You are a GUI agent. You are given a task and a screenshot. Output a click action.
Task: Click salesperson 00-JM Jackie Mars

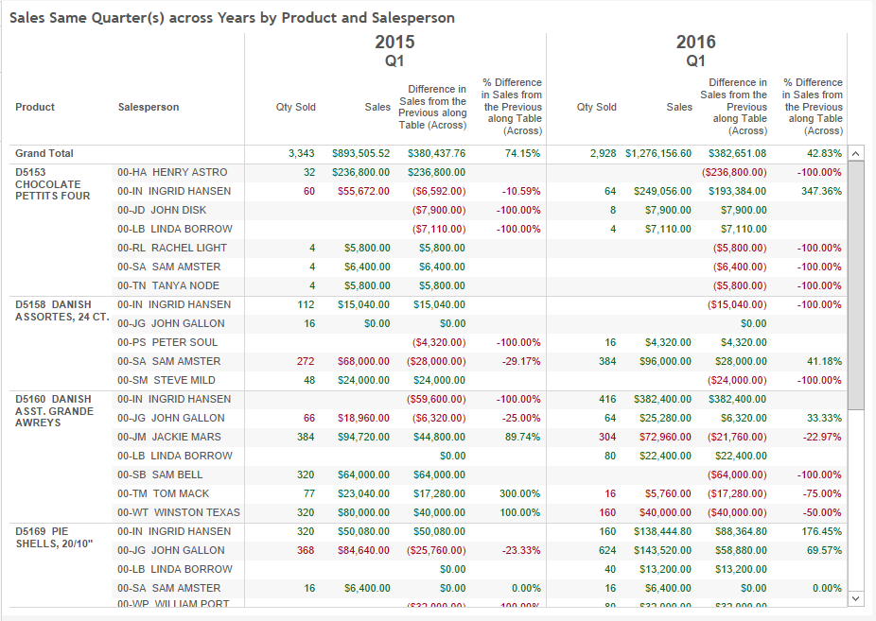168,437
